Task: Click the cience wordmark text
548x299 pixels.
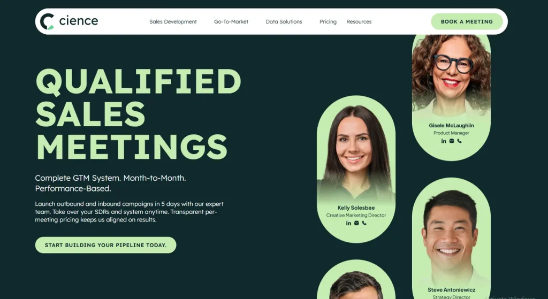Action: tap(79, 21)
